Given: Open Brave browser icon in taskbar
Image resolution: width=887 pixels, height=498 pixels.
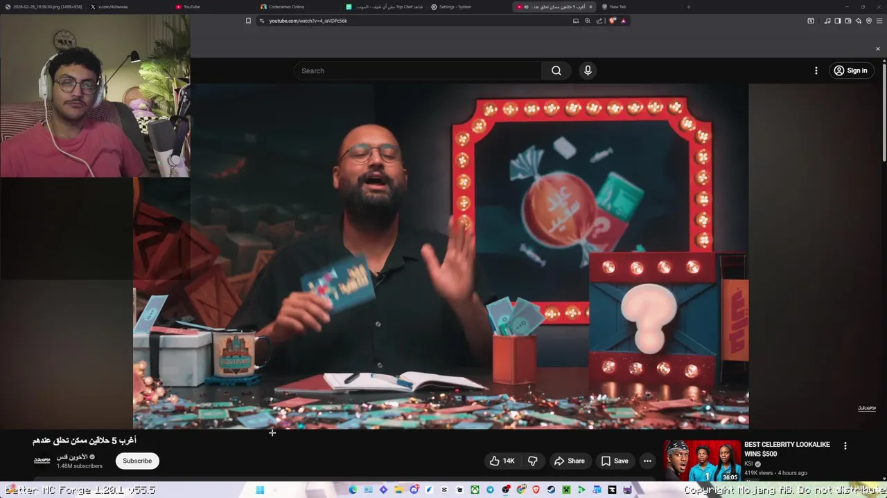Looking at the screenshot, I should [x=536, y=490].
